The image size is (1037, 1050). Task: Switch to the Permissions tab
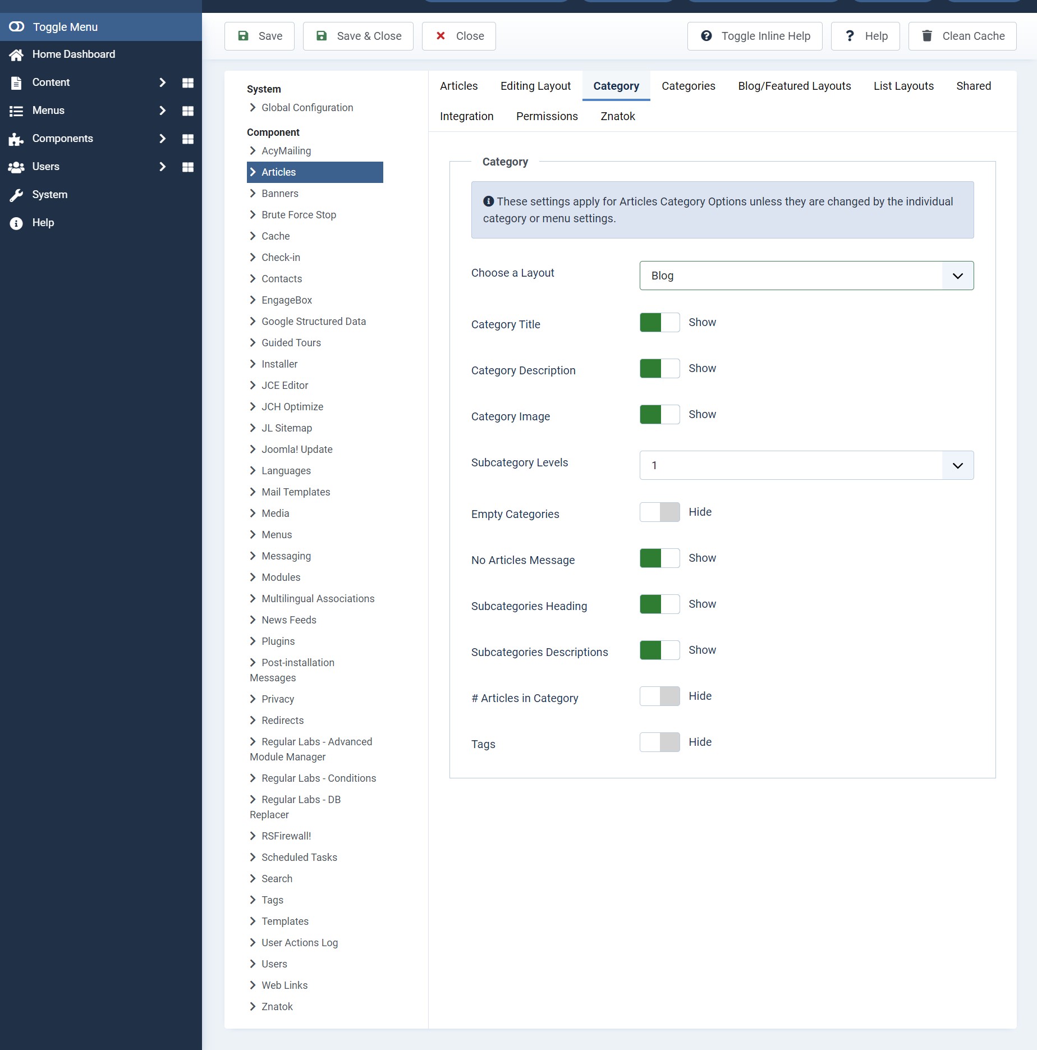(547, 116)
